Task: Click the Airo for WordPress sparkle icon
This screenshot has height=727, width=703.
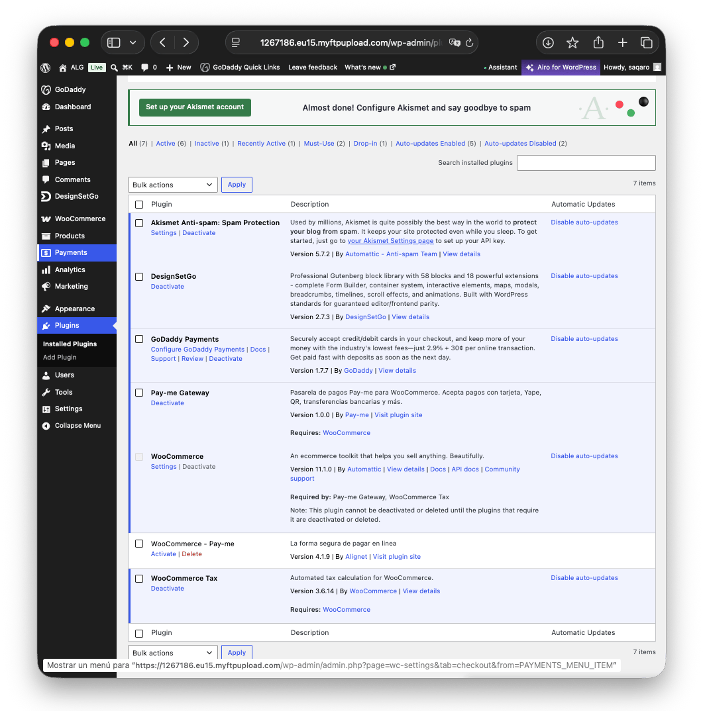Action: 529,68
